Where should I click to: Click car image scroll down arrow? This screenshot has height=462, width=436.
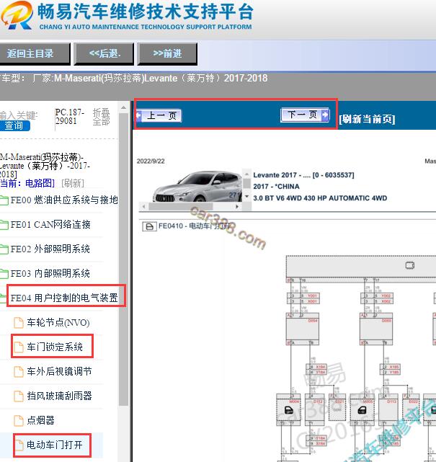coord(247,197)
